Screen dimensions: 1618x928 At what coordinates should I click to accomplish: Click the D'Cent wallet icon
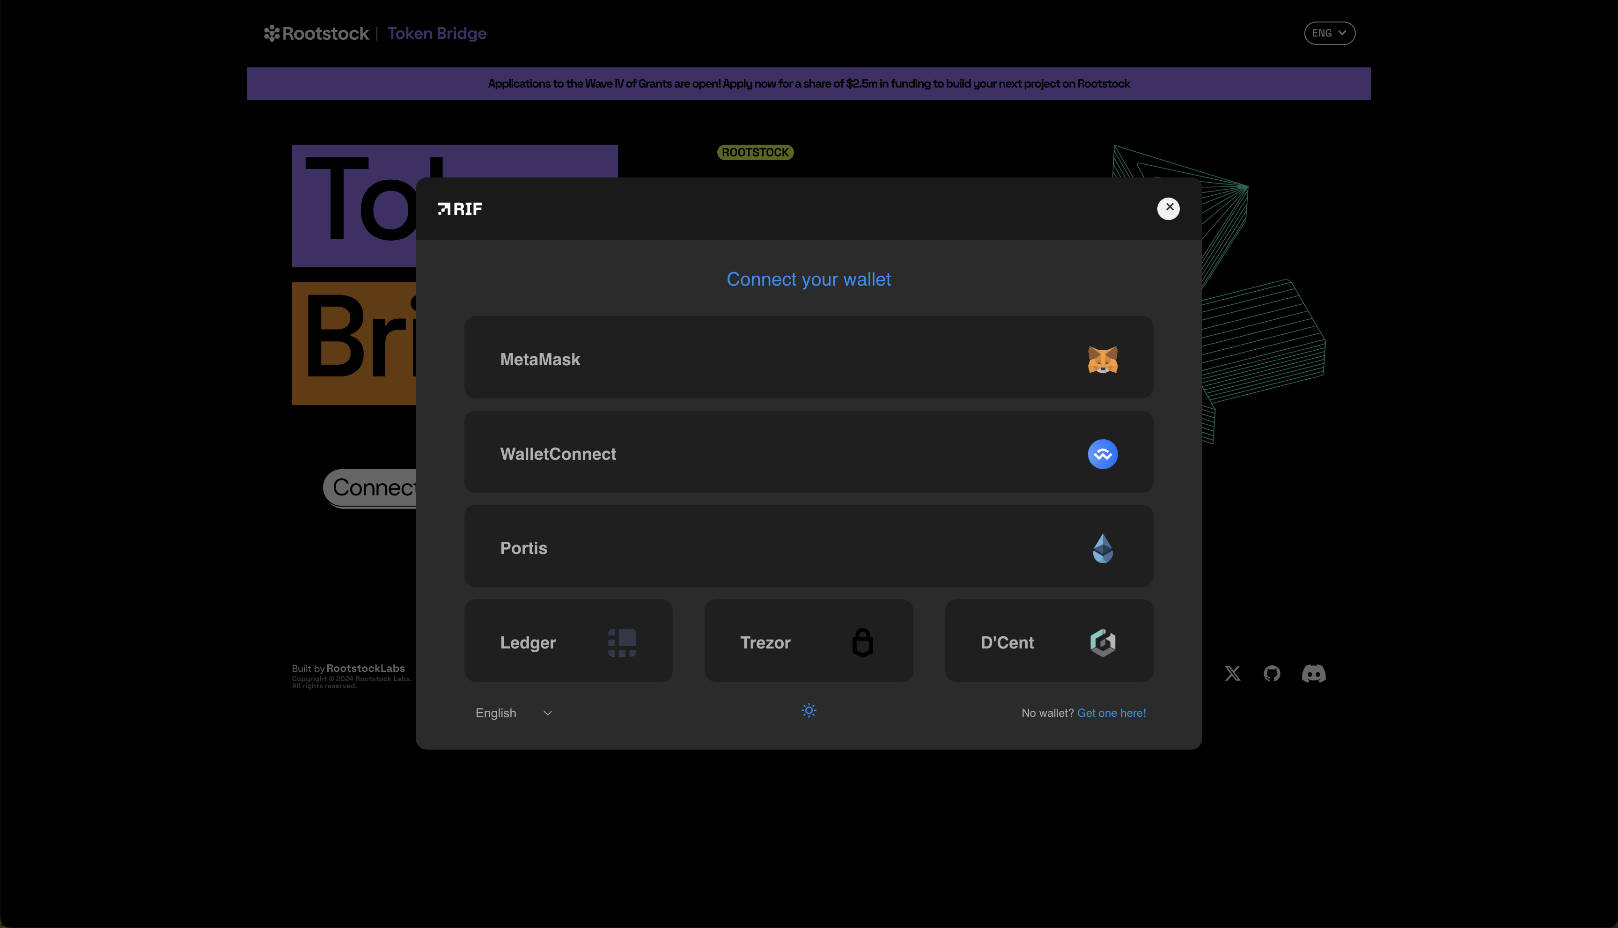[1103, 641]
